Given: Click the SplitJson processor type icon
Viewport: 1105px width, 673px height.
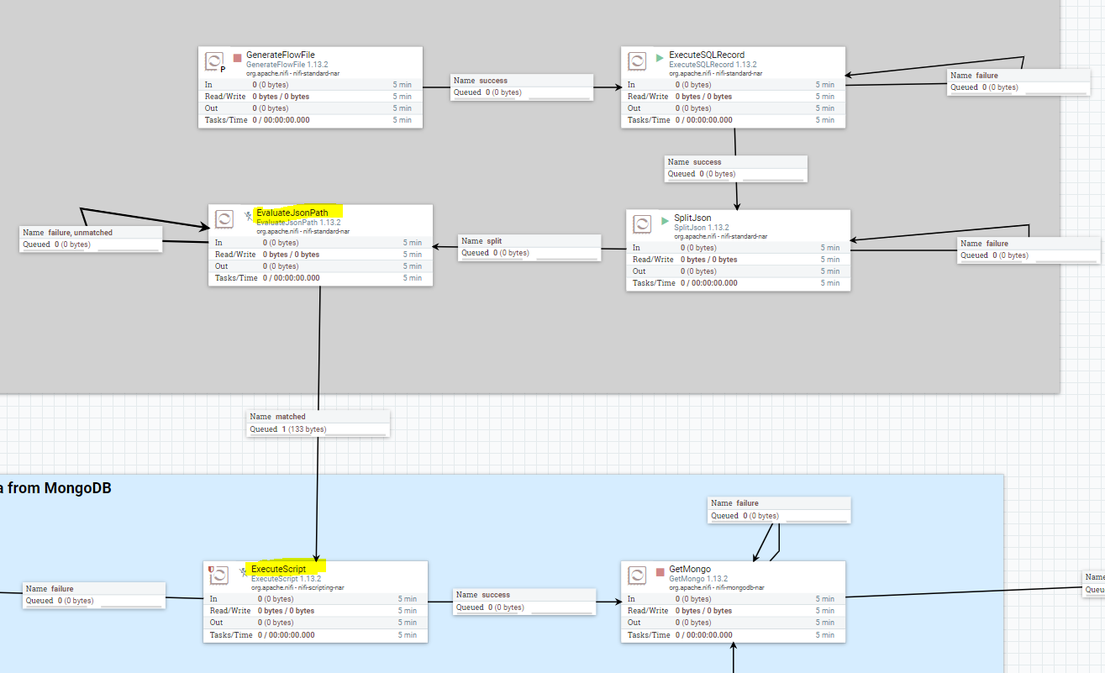Looking at the screenshot, I should 642,223.
